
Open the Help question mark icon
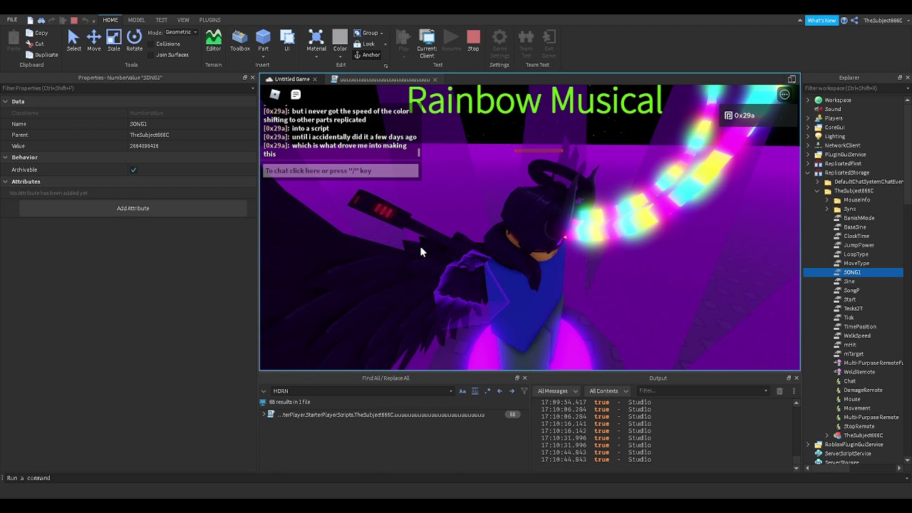844,21
